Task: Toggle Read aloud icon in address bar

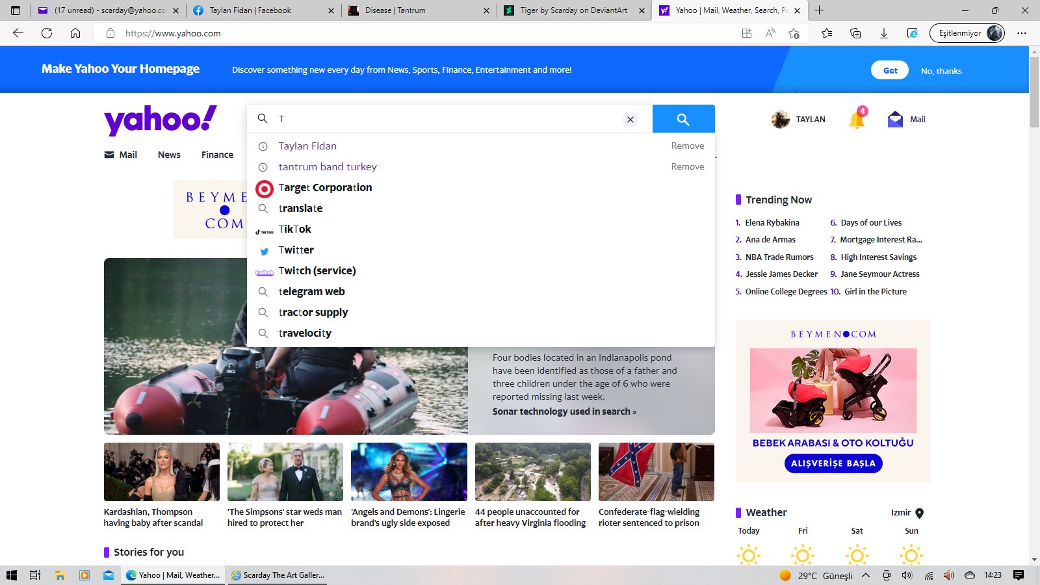Action: pos(770,33)
